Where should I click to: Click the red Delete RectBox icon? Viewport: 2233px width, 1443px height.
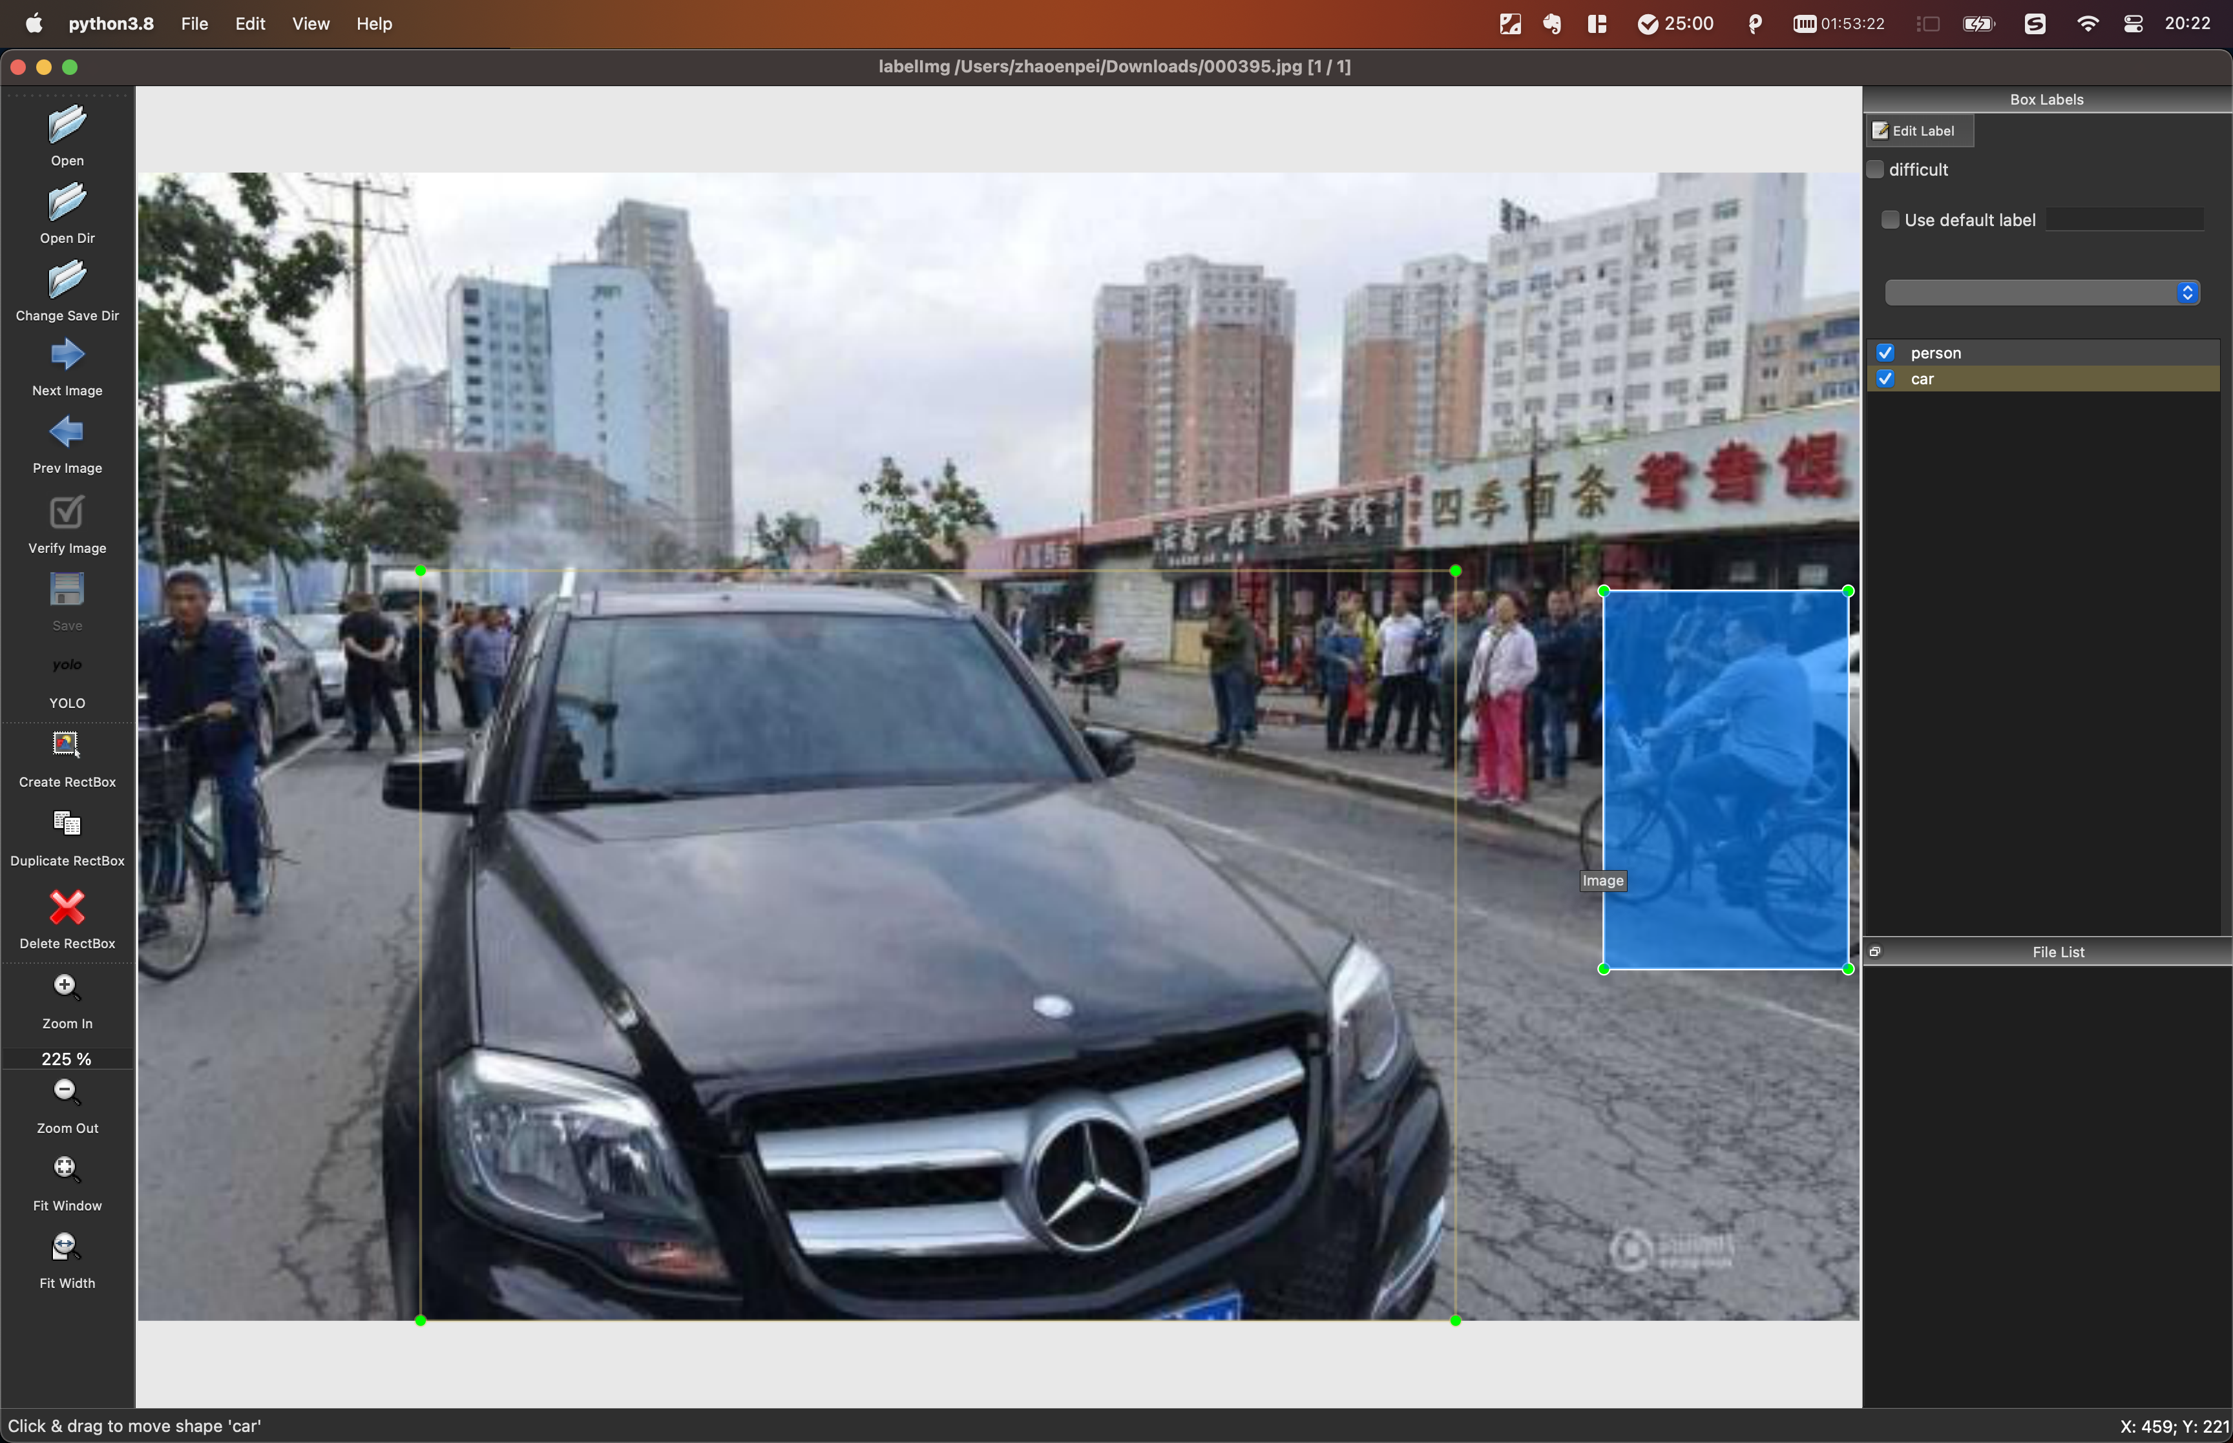point(67,906)
